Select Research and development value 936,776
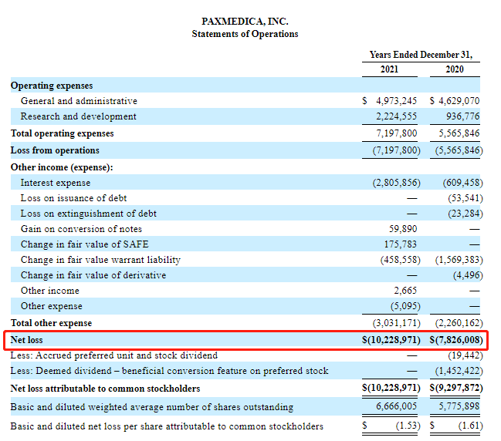 click(x=463, y=116)
